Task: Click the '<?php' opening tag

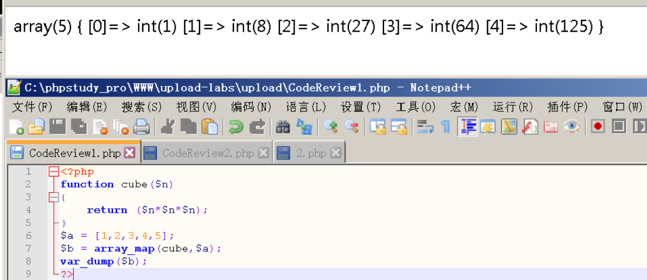Action: tap(77, 172)
